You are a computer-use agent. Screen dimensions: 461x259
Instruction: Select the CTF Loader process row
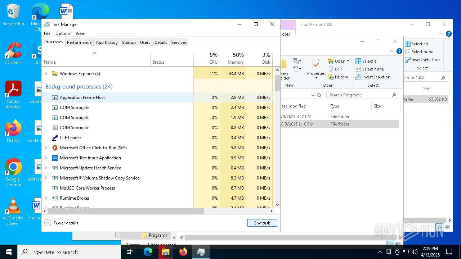click(157, 138)
